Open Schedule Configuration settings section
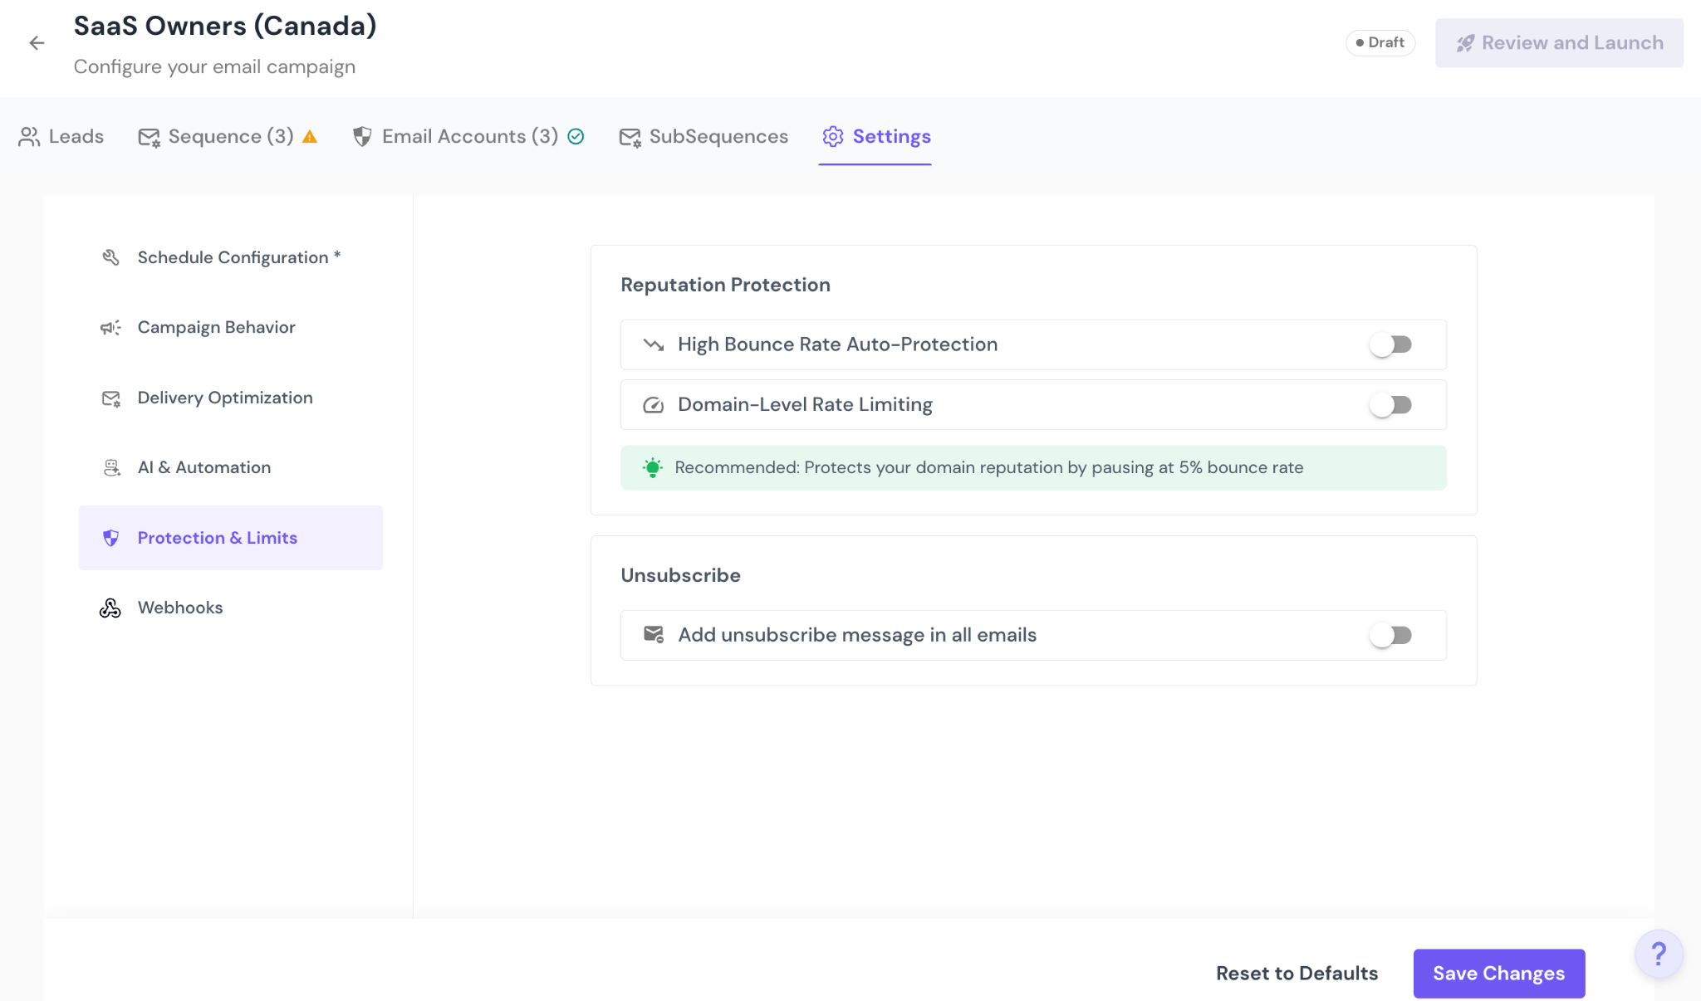1701x1001 pixels. (233, 257)
